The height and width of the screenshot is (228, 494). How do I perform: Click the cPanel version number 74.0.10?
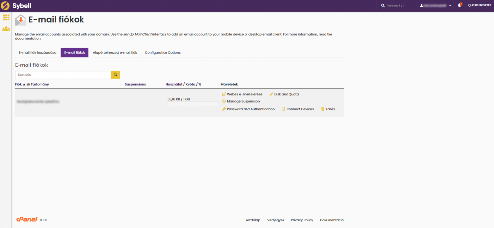click(43, 221)
